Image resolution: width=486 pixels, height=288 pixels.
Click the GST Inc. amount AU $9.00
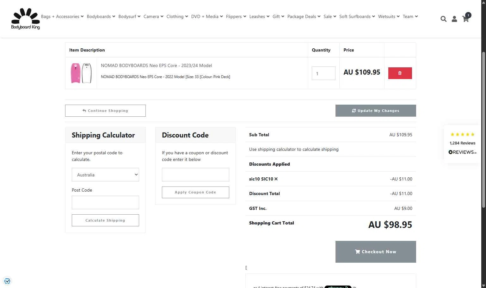403,208
